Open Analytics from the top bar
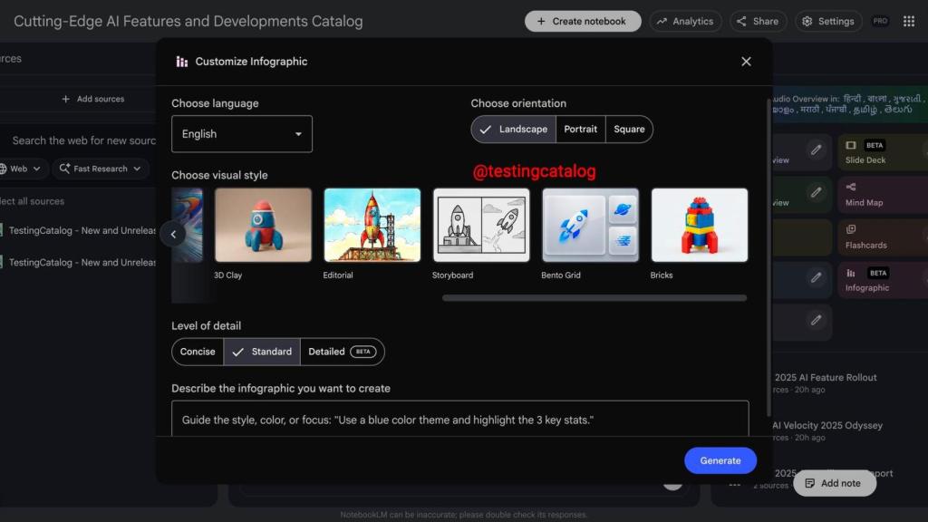This screenshot has width=928, height=522. pyautogui.click(x=685, y=21)
